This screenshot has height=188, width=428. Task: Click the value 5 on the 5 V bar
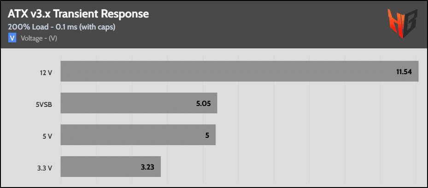[x=207, y=135]
